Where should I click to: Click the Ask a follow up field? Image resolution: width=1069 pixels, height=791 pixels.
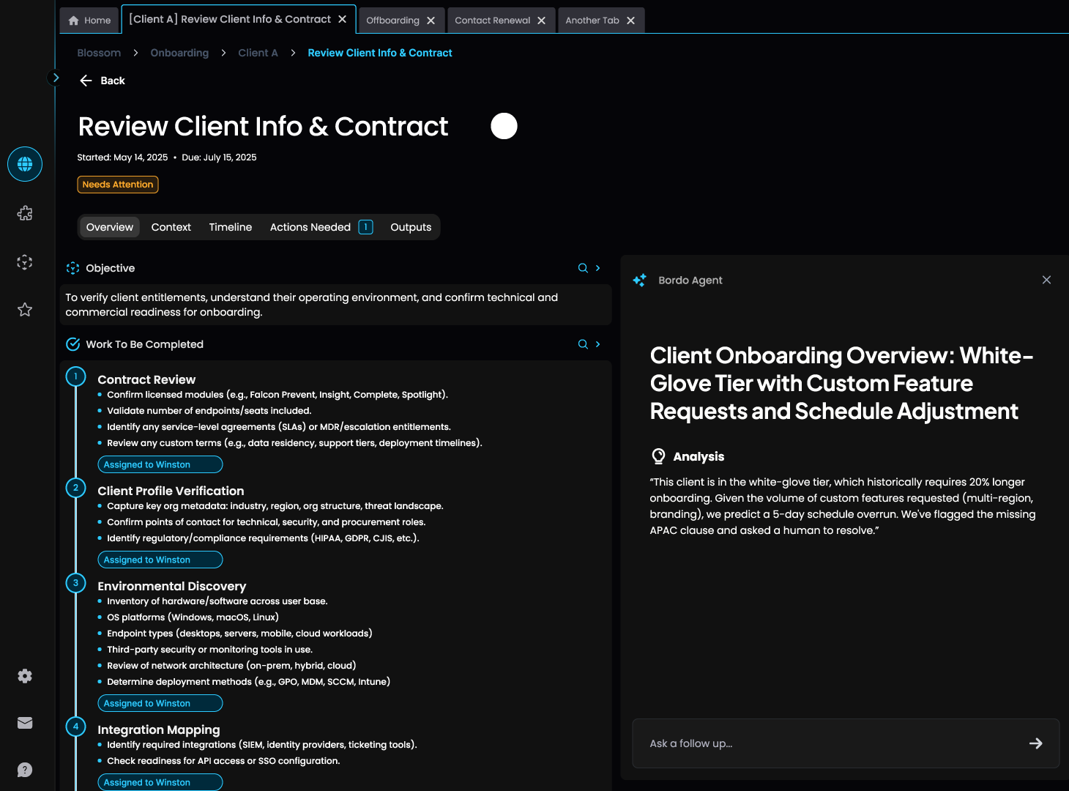tap(805, 743)
